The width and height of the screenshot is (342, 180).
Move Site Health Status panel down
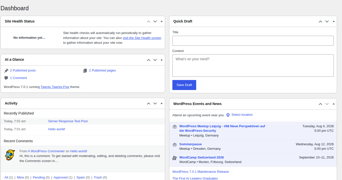pos(155,21)
